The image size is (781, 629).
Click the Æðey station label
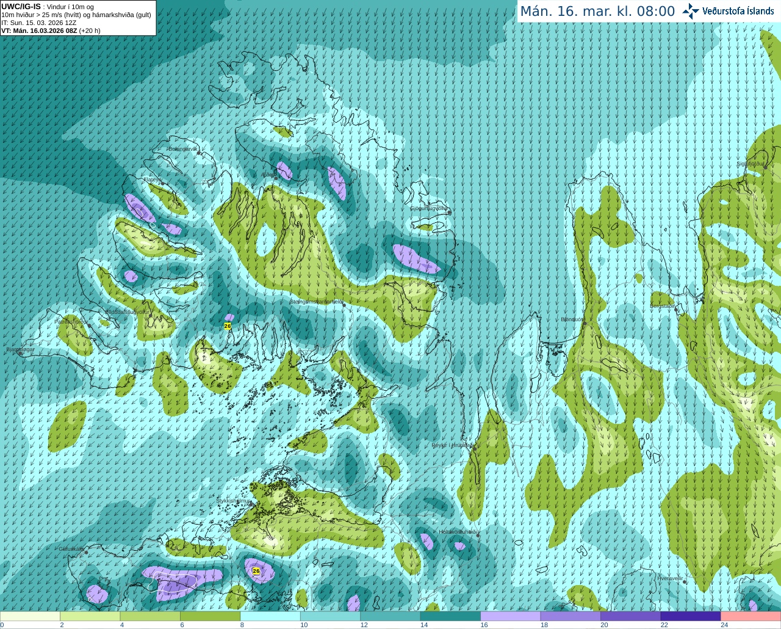268,174
